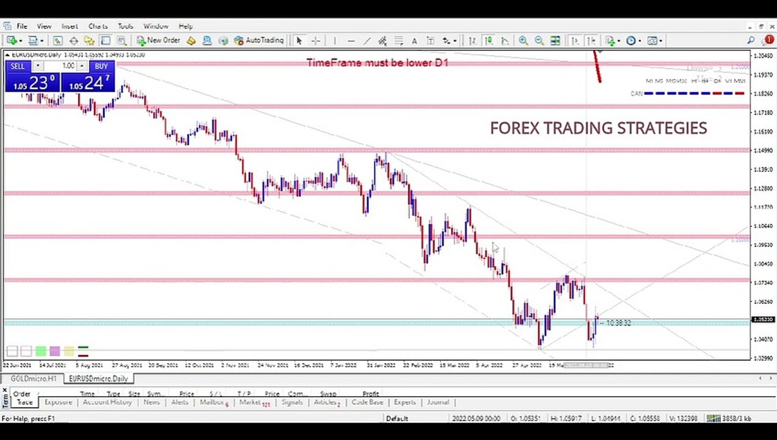Open the Alerts terminal tab
The width and height of the screenshot is (777, 440).
(x=180, y=402)
